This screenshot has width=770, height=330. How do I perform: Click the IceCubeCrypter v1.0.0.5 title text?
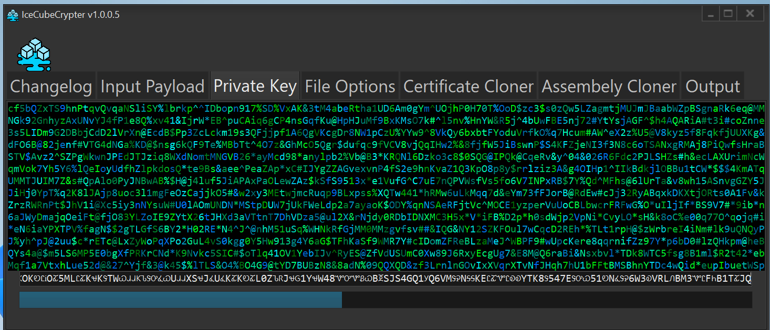pyautogui.click(x=70, y=15)
